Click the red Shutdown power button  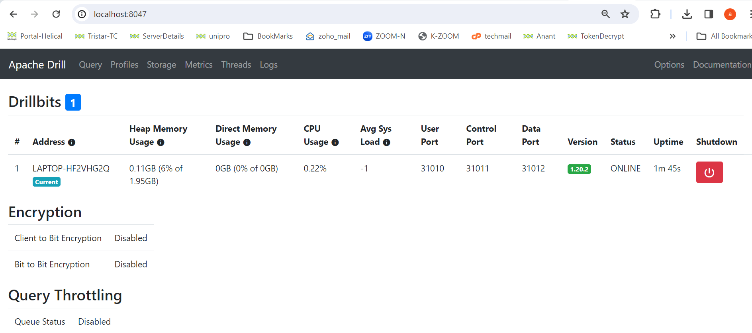[709, 172]
